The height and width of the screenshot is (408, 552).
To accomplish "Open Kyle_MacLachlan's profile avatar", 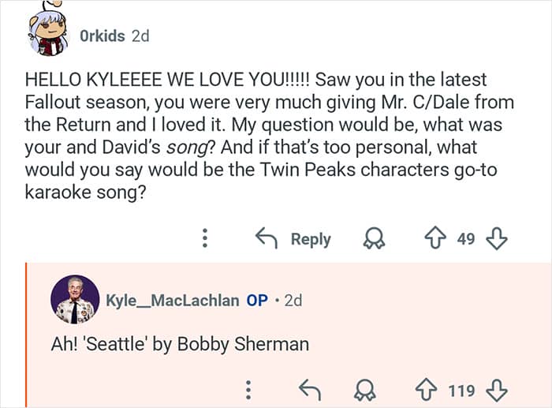I will [x=75, y=300].
